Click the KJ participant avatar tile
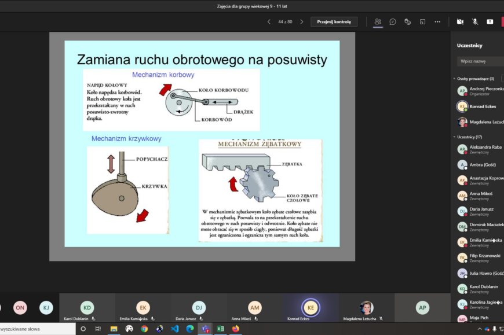 tap(46, 307)
